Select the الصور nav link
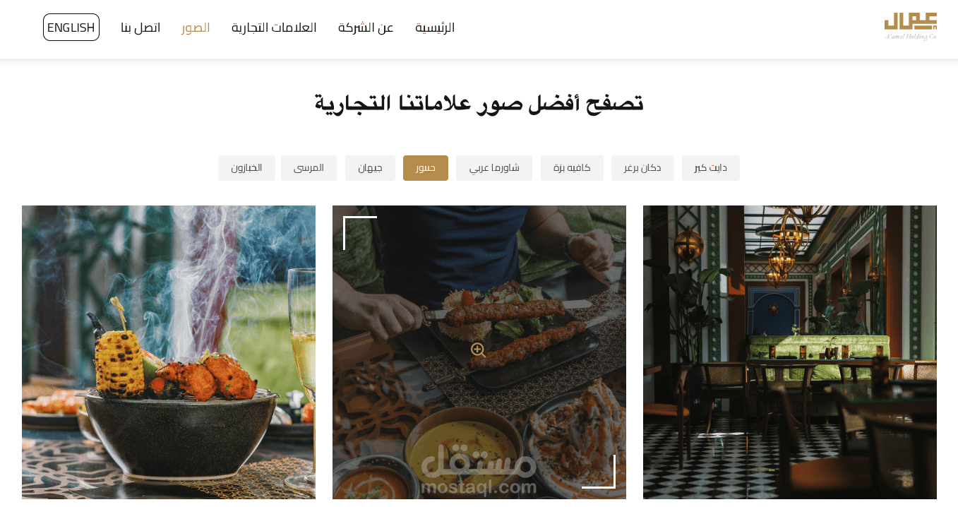 [x=196, y=28]
